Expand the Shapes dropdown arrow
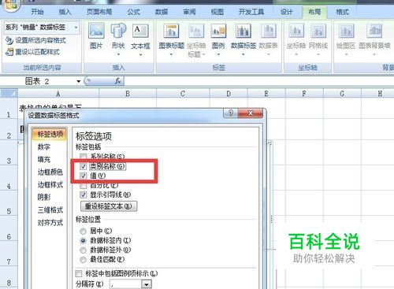Screen dimensions: 394x289 (x=118, y=54)
